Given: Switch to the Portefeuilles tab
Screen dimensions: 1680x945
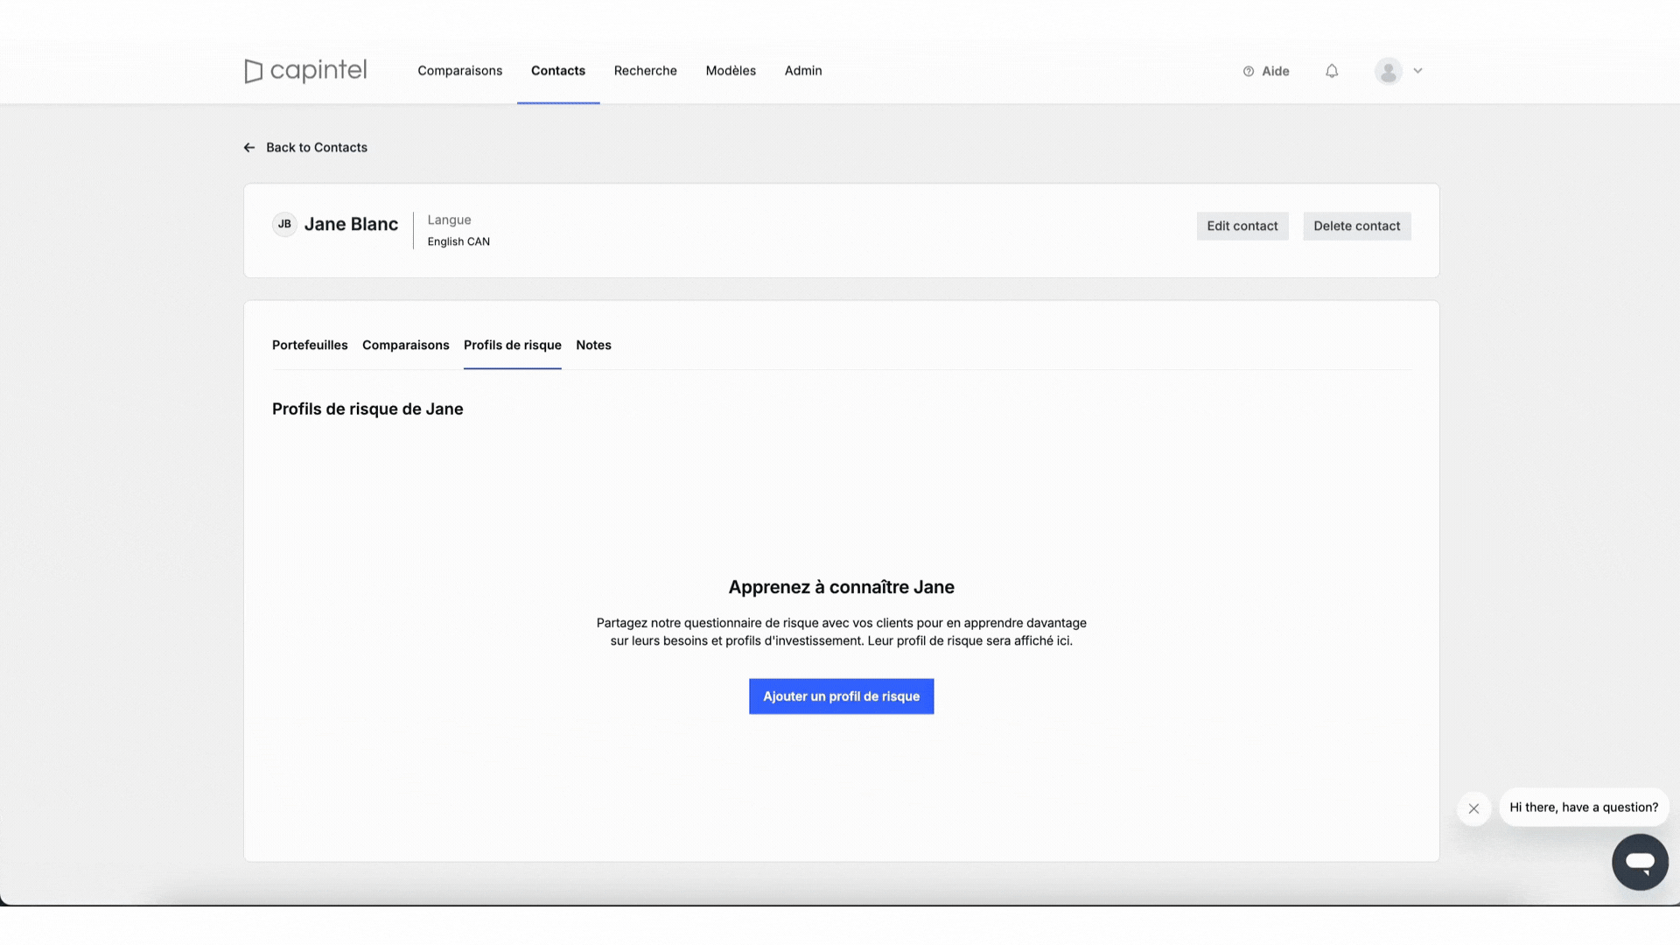Looking at the screenshot, I should pos(310,345).
